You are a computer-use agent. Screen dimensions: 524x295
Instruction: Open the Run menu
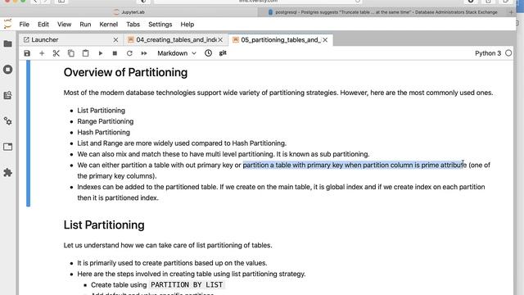[x=85, y=25]
